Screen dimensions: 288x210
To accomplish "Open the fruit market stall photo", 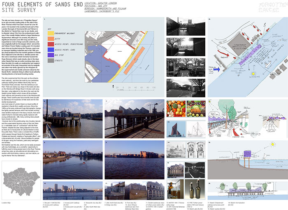I will tap(196, 109).
